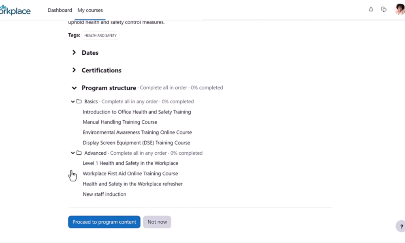The width and height of the screenshot is (405, 243).
Task: Go to the Dashboard tab
Action: pos(60,10)
